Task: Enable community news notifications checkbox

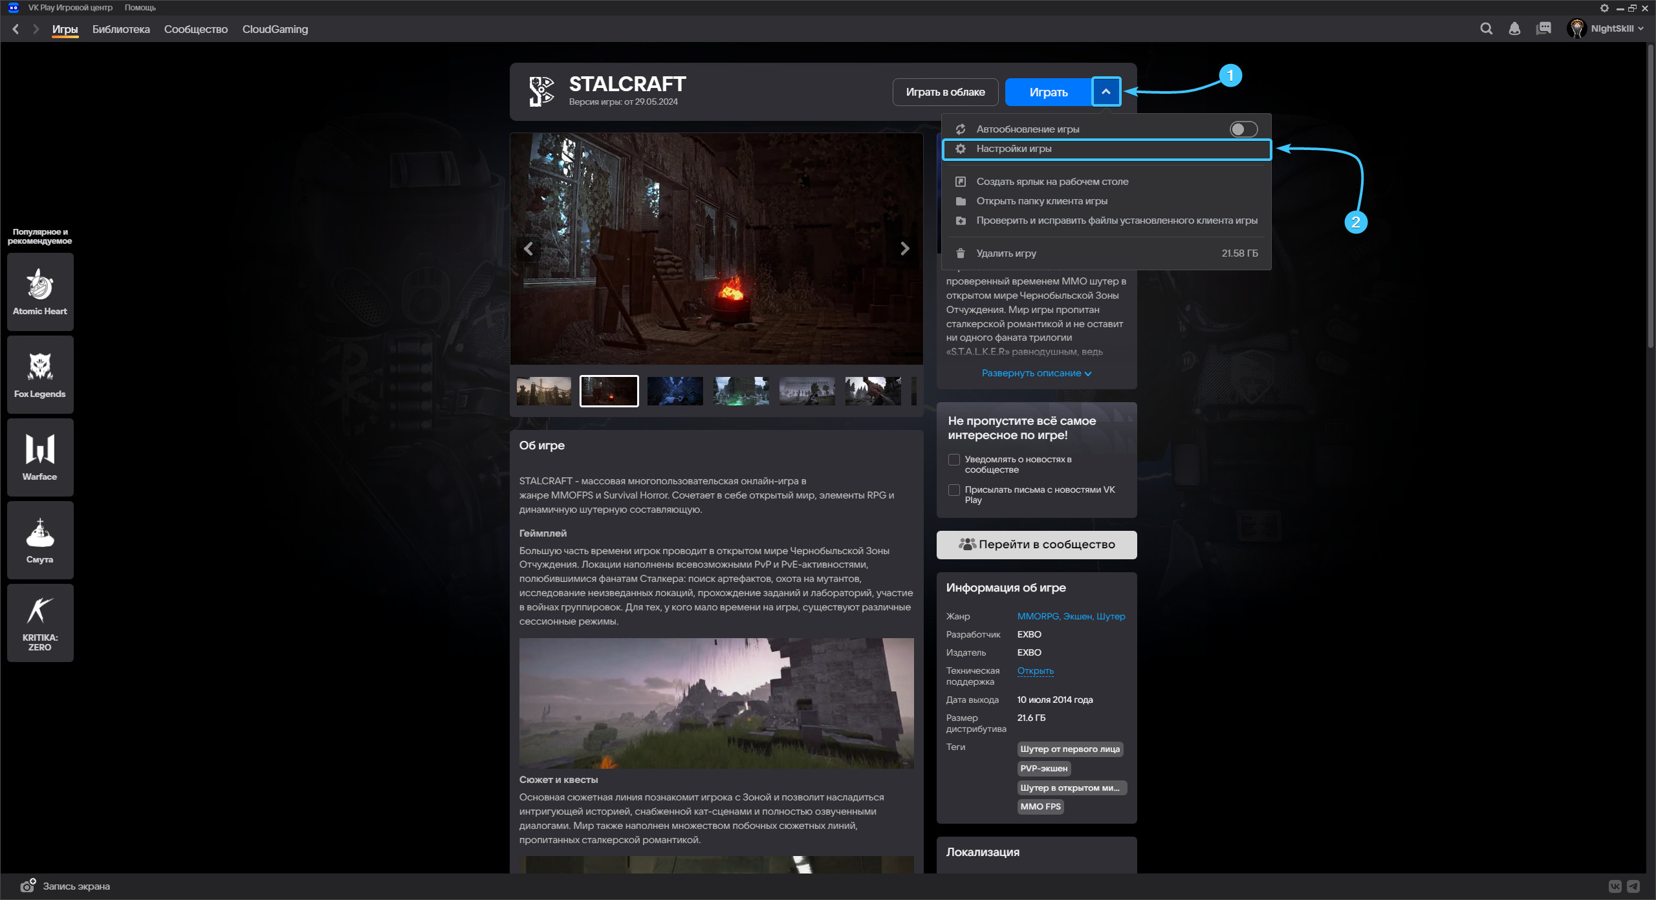Action: [953, 460]
